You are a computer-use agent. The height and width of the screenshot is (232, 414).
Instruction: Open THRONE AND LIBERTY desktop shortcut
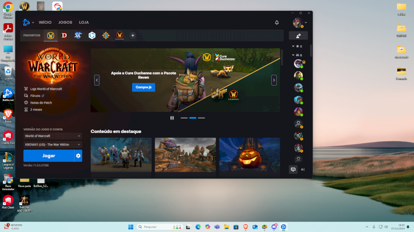(24, 204)
